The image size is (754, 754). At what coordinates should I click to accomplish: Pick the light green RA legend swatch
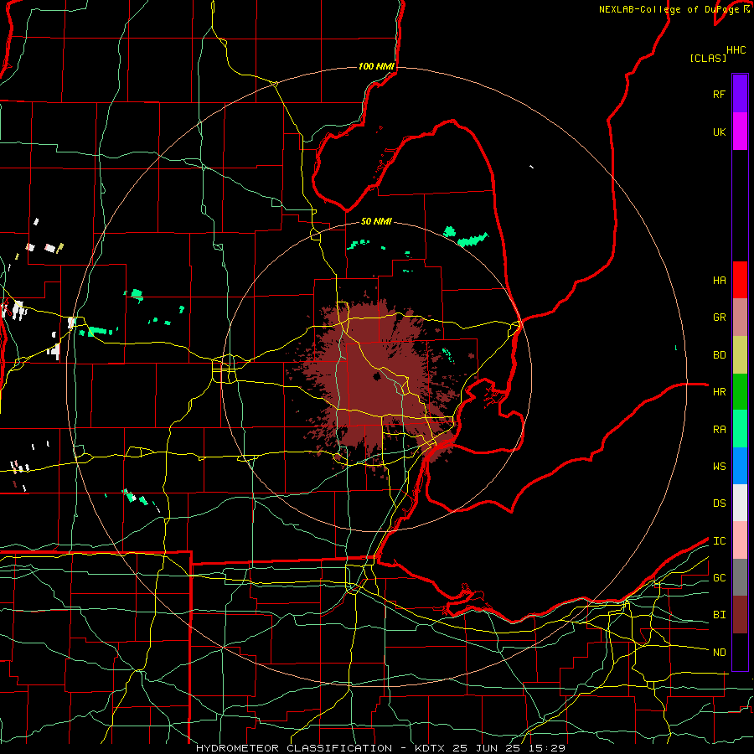[x=740, y=429]
